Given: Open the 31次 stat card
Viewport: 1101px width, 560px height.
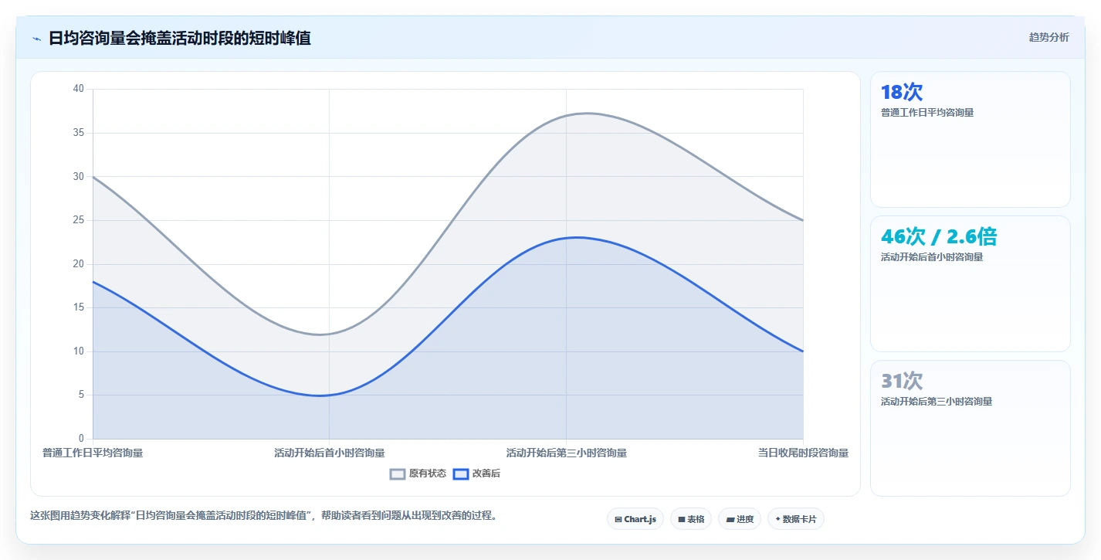Looking at the screenshot, I should point(970,428).
